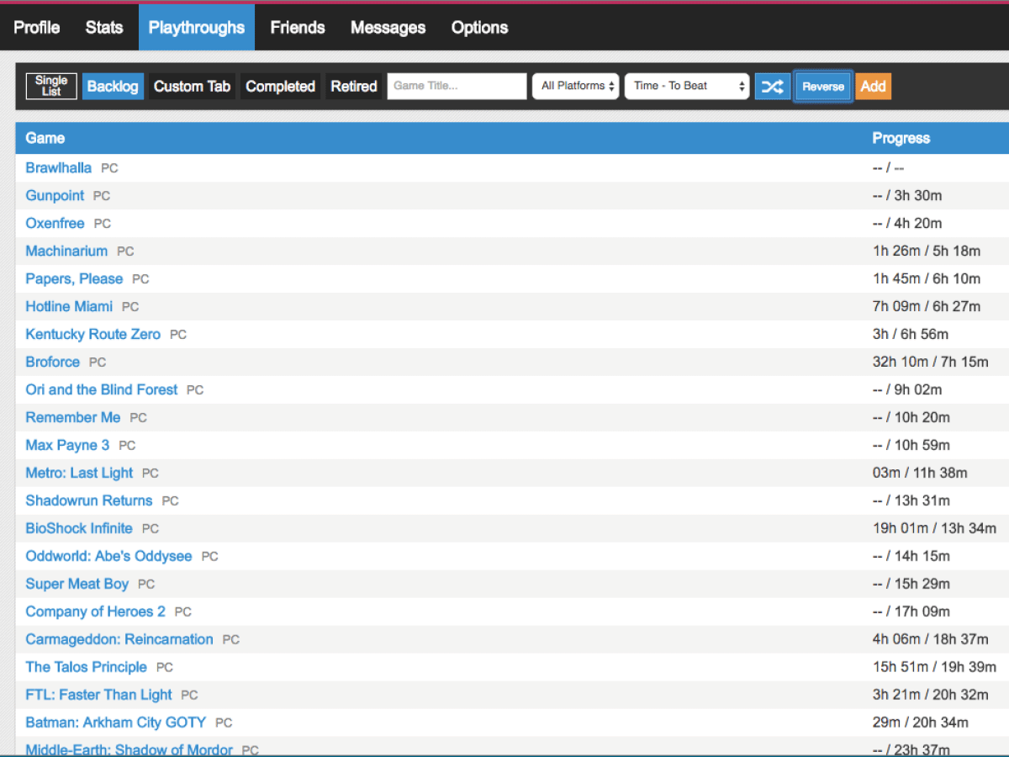The width and height of the screenshot is (1009, 757).
Task: Go to the Friends tab
Action: [x=298, y=27]
